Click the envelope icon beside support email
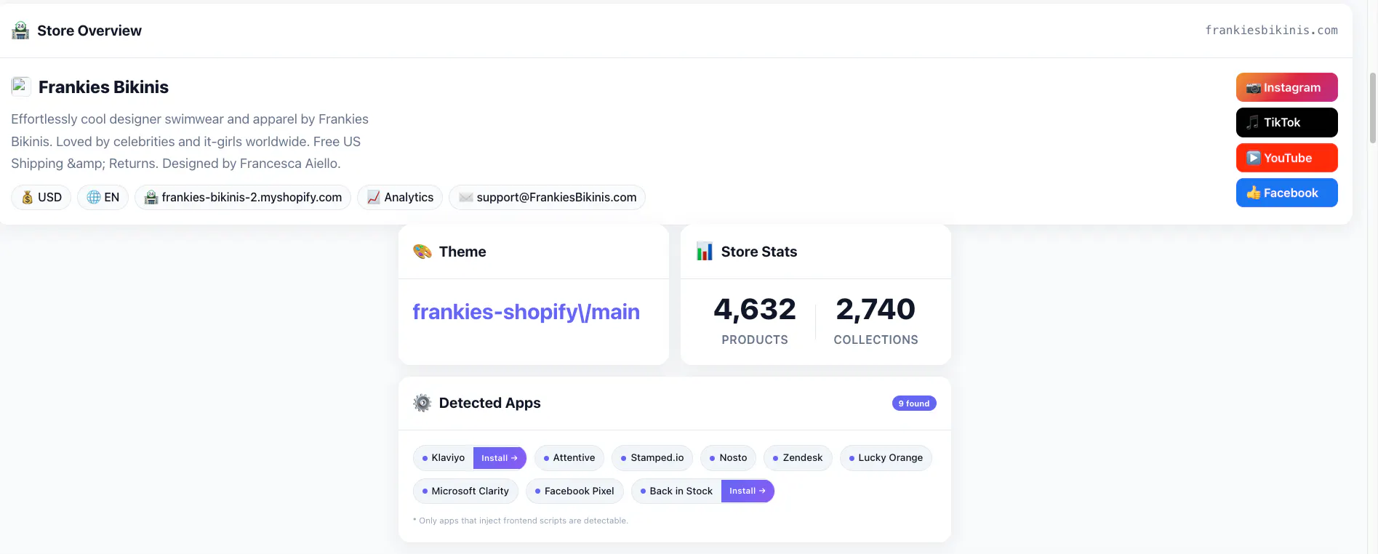The width and height of the screenshot is (1378, 554). (x=466, y=197)
